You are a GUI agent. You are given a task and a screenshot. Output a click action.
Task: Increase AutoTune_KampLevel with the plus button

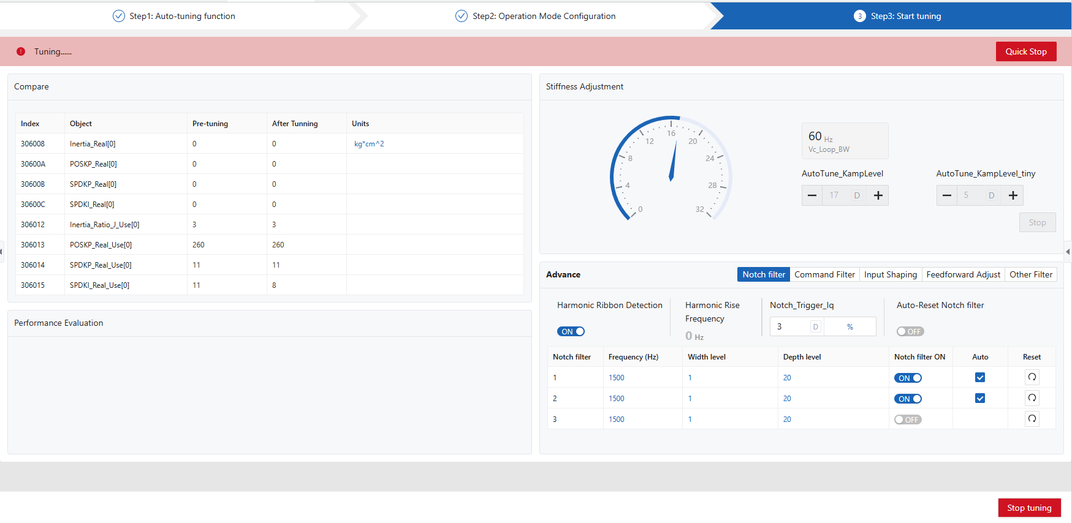coord(878,195)
